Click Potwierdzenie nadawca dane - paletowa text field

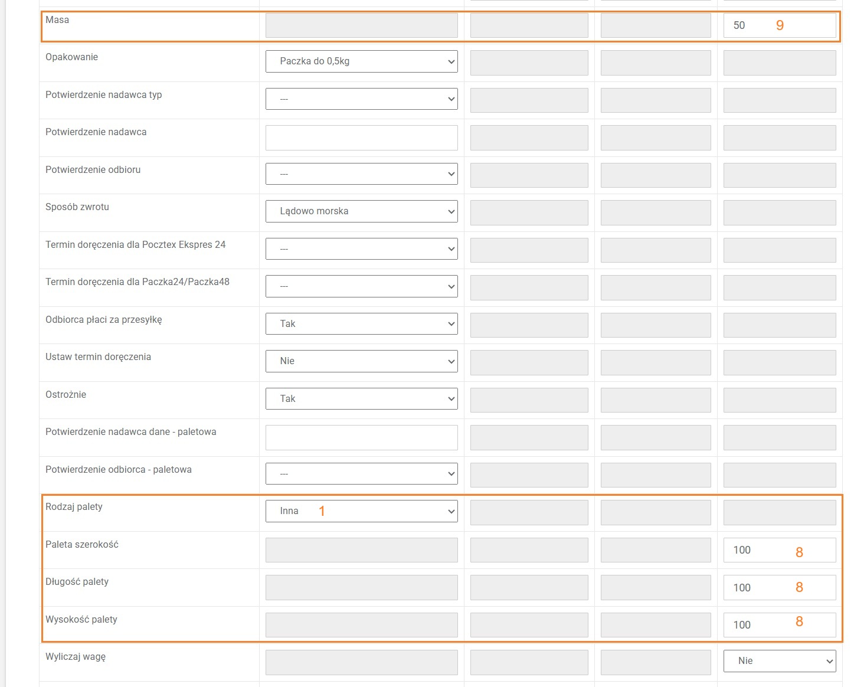[361, 437]
